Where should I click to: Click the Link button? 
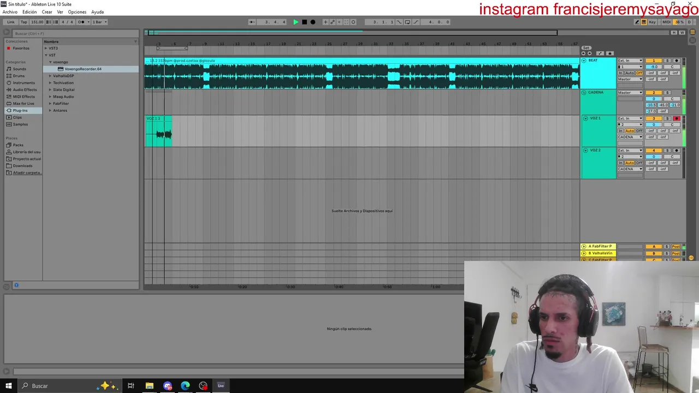(11, 22)
